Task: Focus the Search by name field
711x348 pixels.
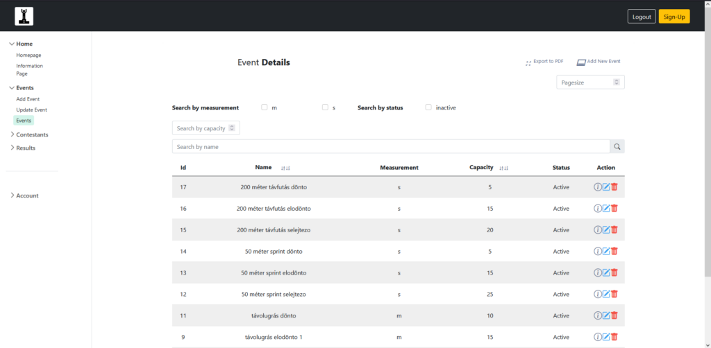Action: (391, 147)
